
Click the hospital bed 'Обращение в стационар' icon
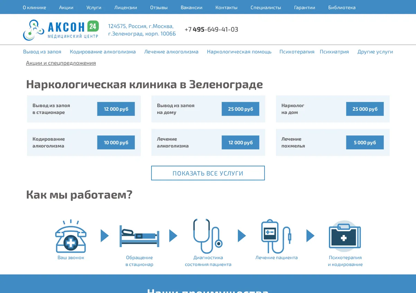click(139, 236)
